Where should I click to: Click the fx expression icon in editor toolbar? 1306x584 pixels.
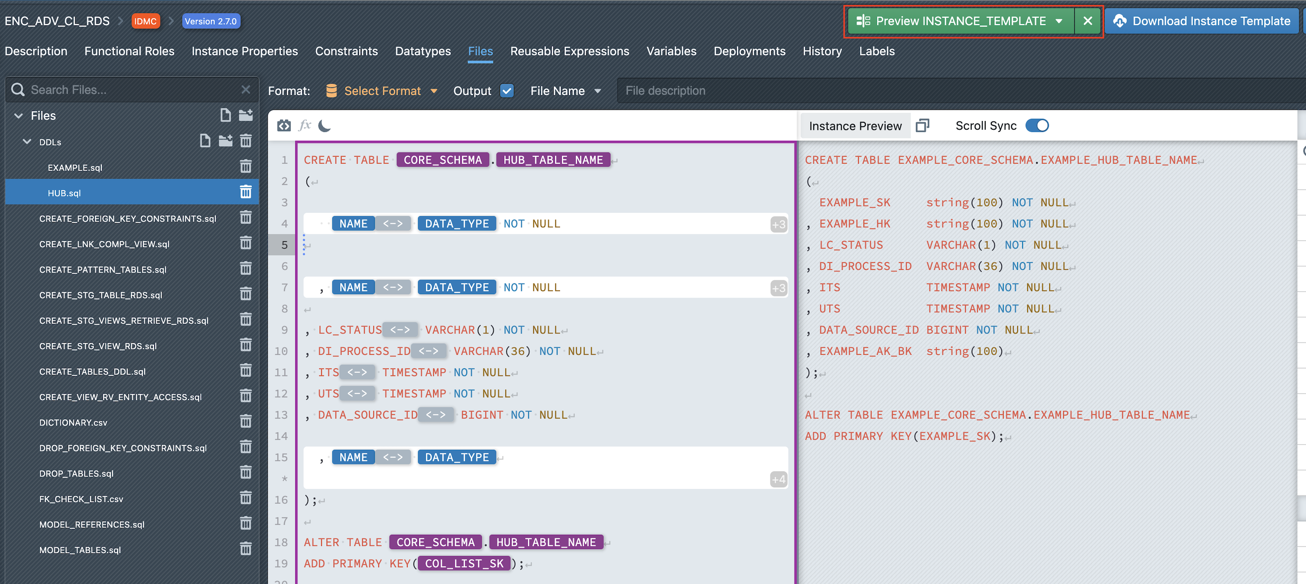[x=305, y=125]
